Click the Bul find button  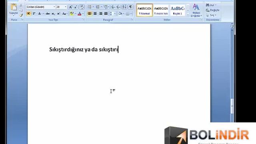pyautogui.click(x=211, y=5)
